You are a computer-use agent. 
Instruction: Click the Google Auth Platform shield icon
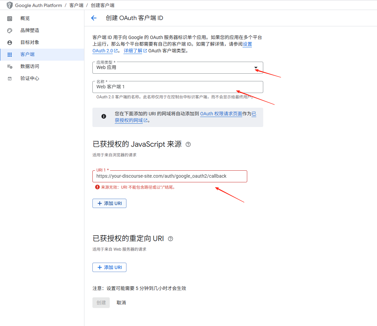pos(10,5)
